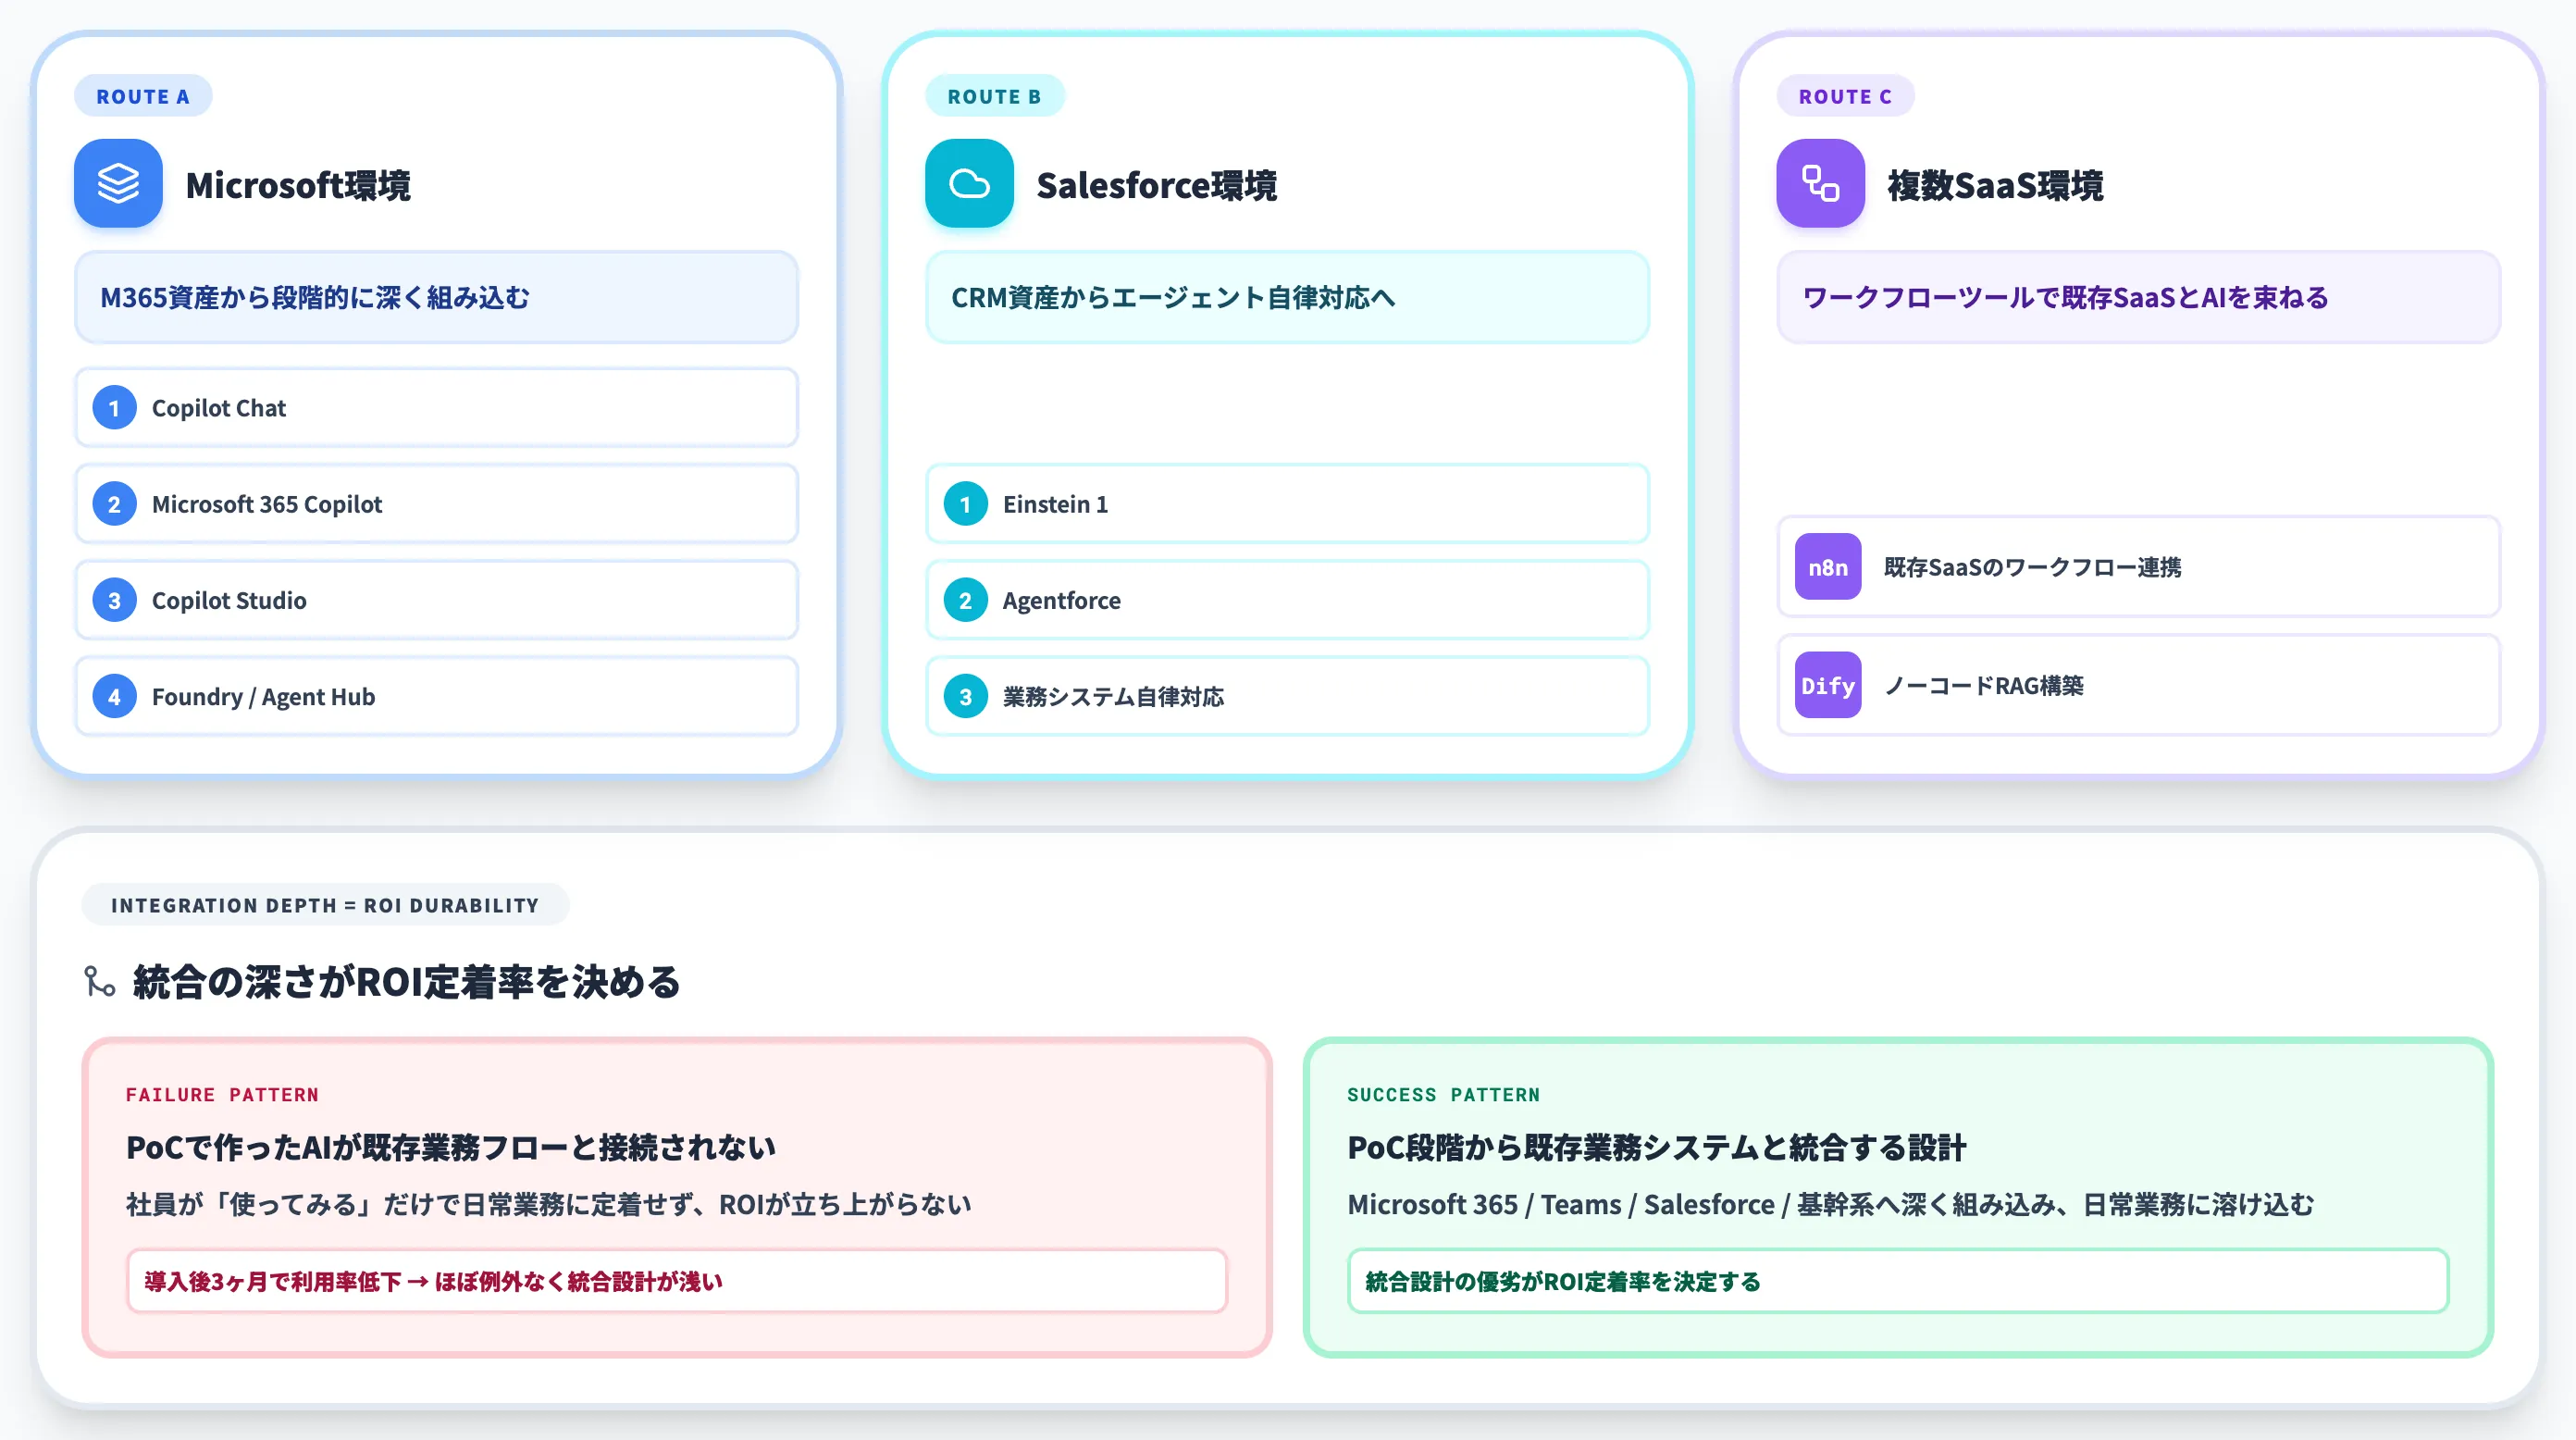Click step number 2 beside Microsoft 365 Copilot
This screenshot has width=2576, height=1440.
114,504
